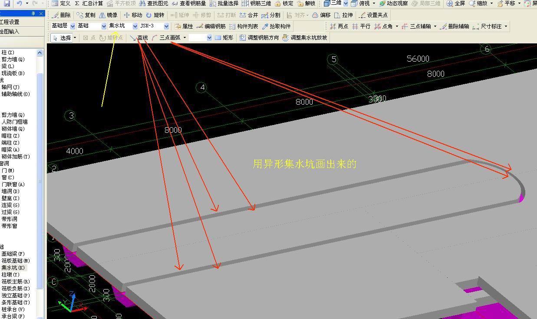Select 剪力墙(Q) under the top group
This screenshot has width=537, height=319.
tap(13, 59)
